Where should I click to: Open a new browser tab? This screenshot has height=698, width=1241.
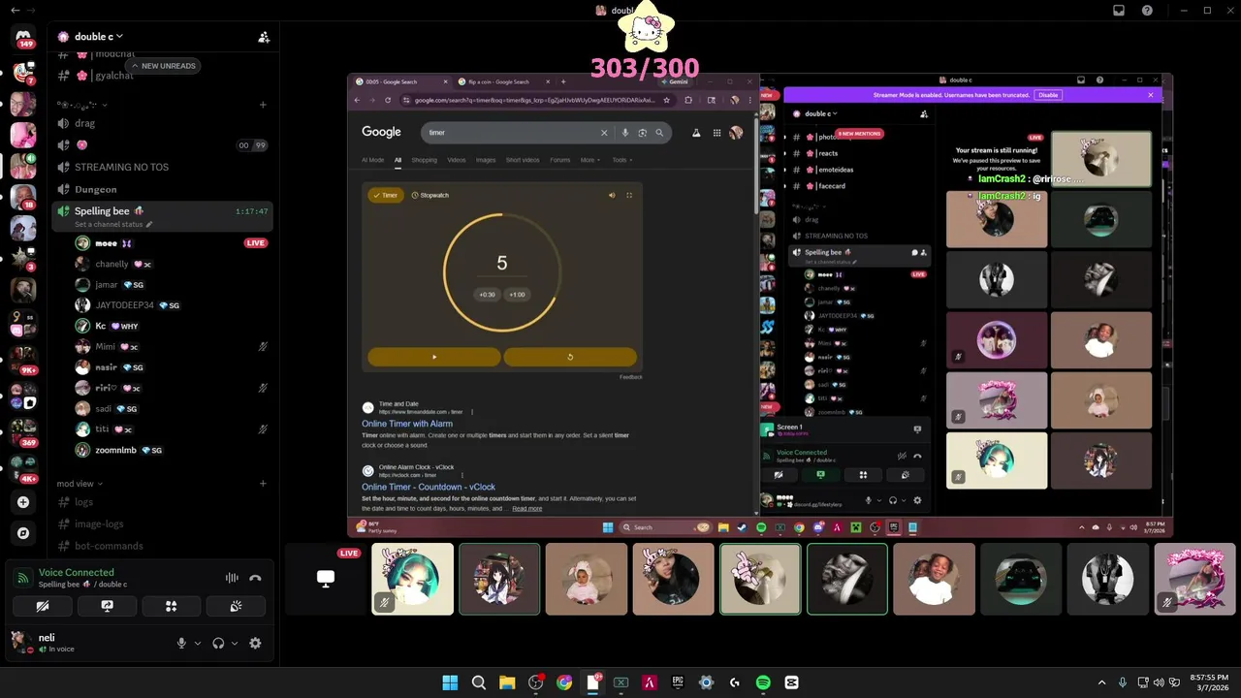pyautogui.click(x=562, y=81)
